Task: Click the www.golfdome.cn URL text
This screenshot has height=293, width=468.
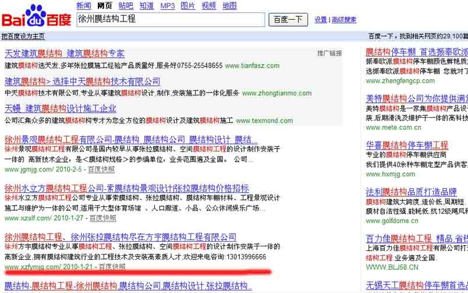Action: click(x=392, y=221)
